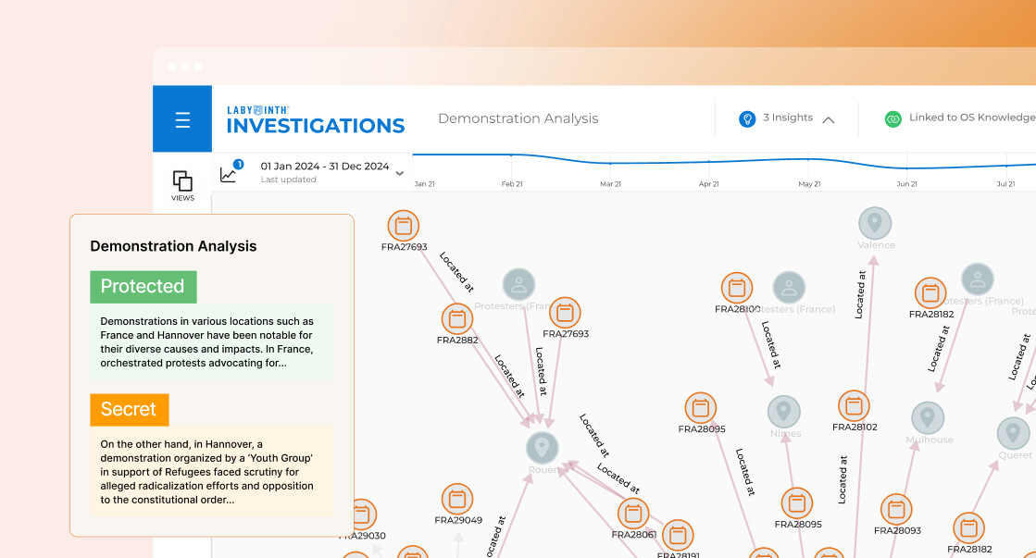Click the Mar 21 timeline marker
Image resolution: width=1036 pixels, height=558 pixels.
click(610, 184)
